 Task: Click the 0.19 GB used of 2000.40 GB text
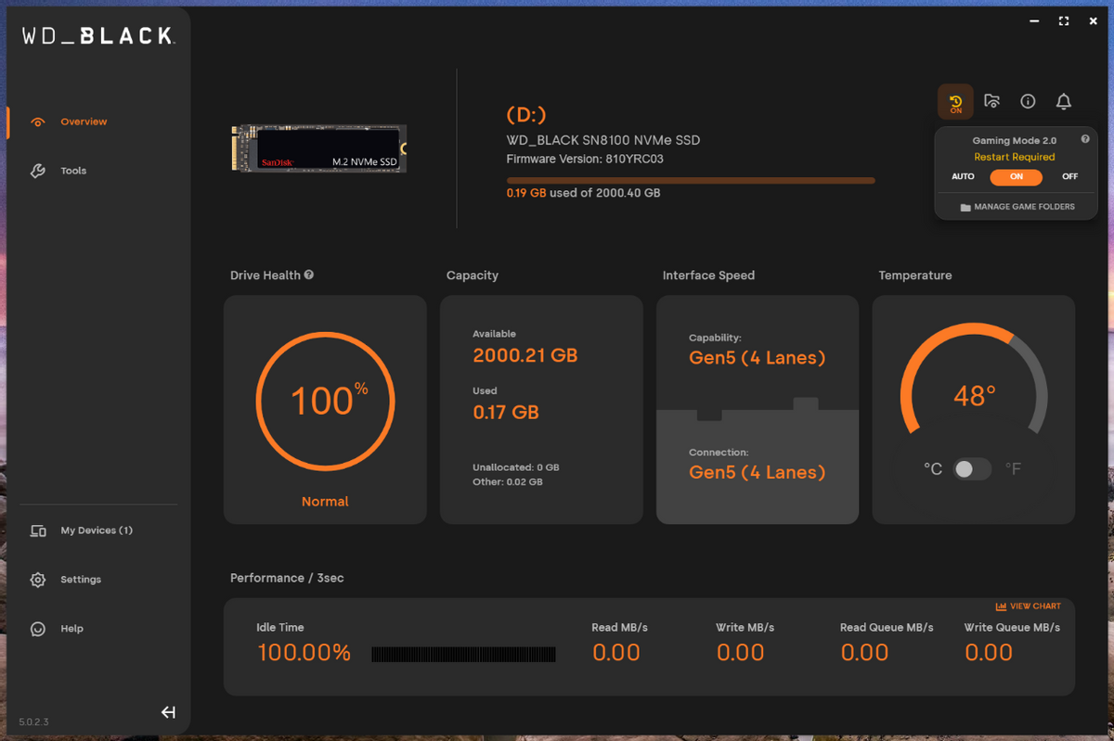[x=583, y=194]
